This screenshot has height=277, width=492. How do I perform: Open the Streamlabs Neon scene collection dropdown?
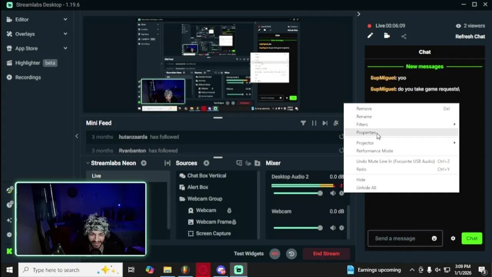coord(111,163)
